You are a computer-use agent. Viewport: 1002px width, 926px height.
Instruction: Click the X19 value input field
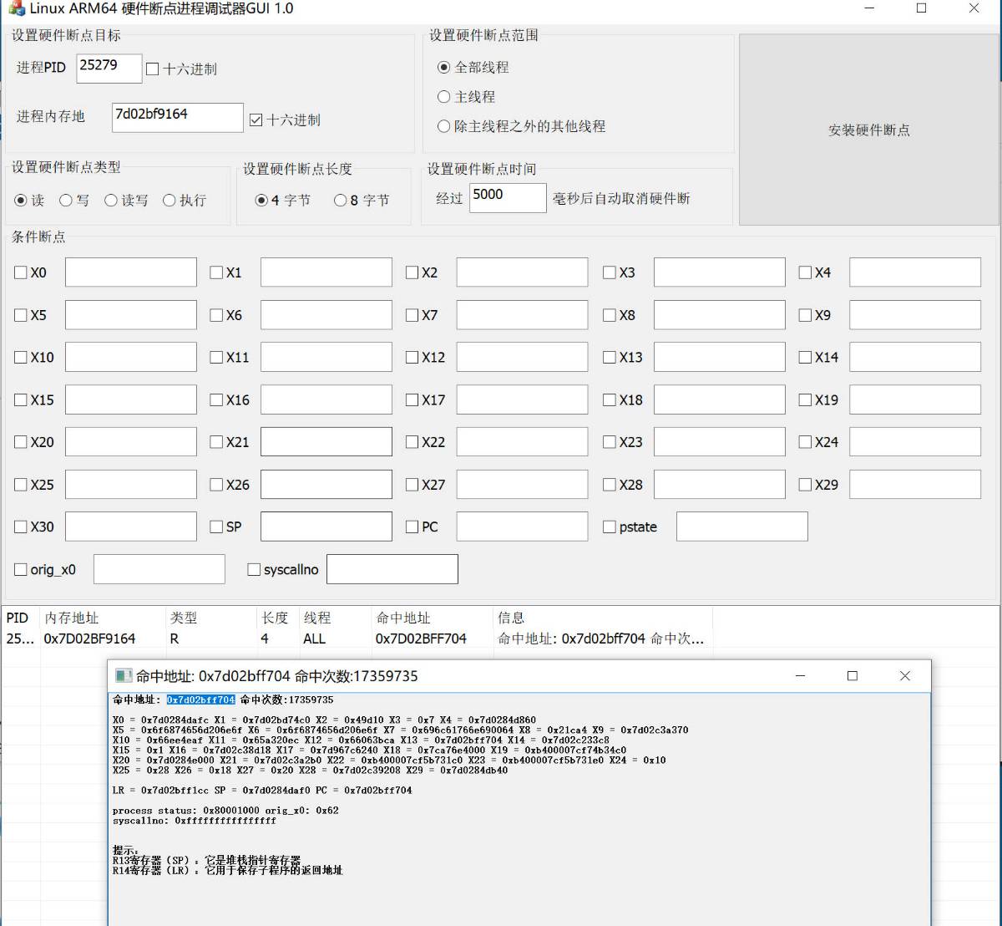[915, 399]
